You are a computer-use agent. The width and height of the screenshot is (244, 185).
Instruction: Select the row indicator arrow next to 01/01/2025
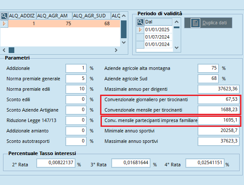coord(140,30)
